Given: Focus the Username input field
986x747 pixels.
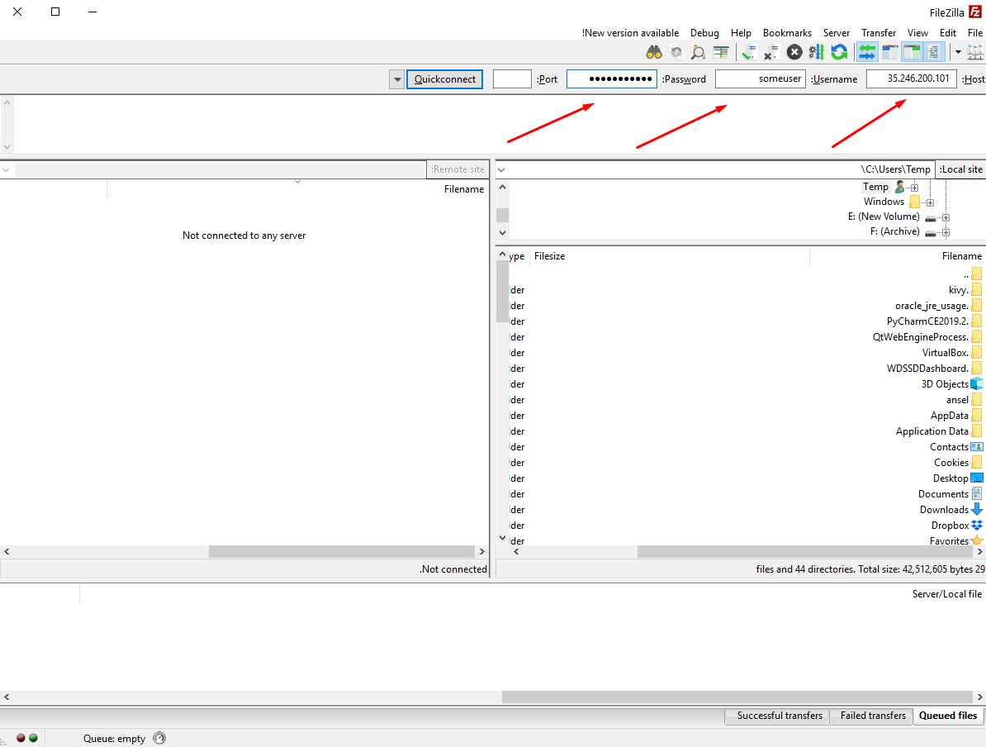Looking at the screenshot, I should (761, 79).
